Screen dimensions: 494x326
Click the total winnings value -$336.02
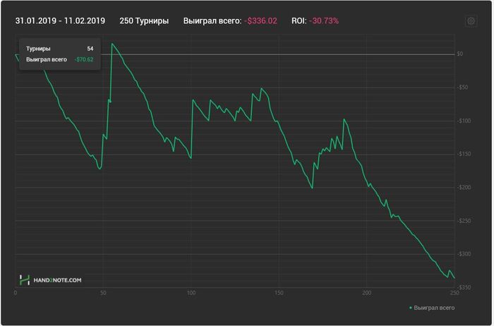pos(260,20)
